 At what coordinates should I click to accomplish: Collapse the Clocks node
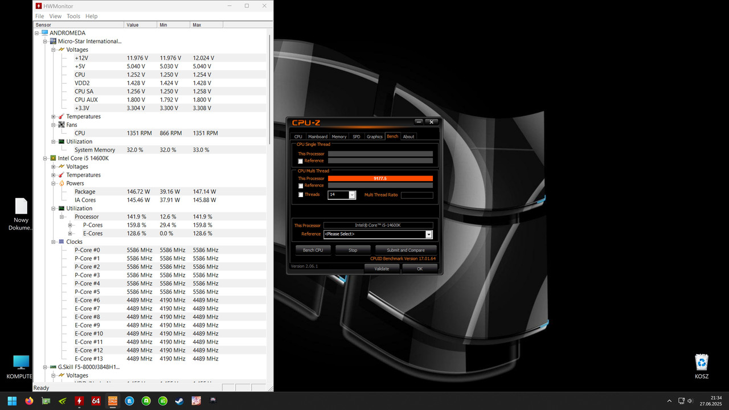54,242
